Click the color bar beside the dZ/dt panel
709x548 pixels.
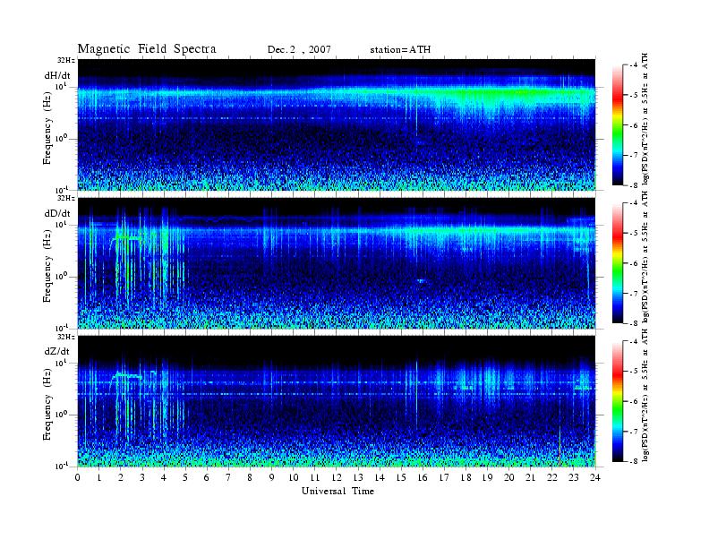(618, 401)
